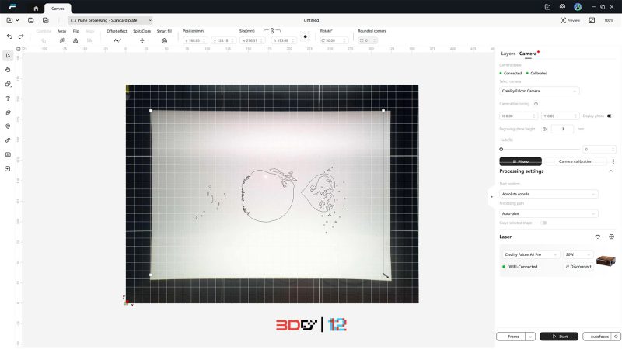
Task: Click the Undo arrow icon
Action: [x=9, y=36]
